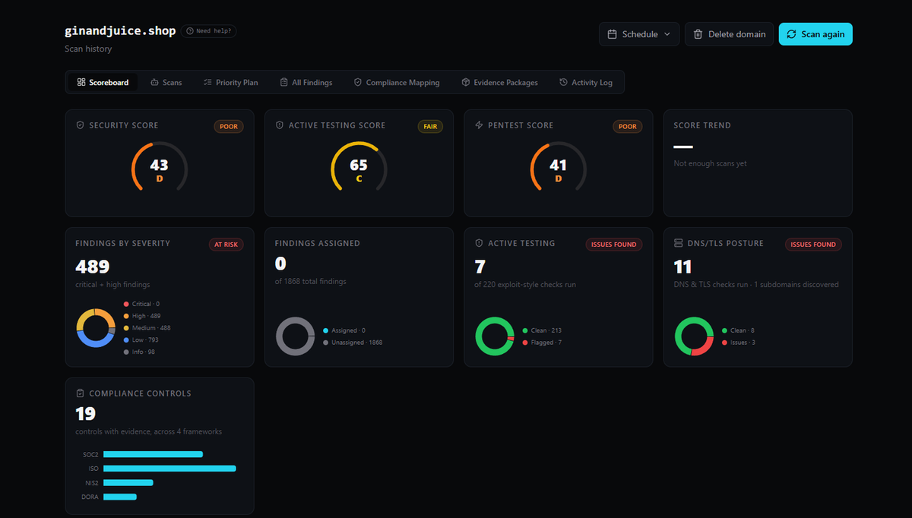This screenshot has height=518, width=912.
Task: Click the Delete domain button
Action: click(x=730, y=34)
